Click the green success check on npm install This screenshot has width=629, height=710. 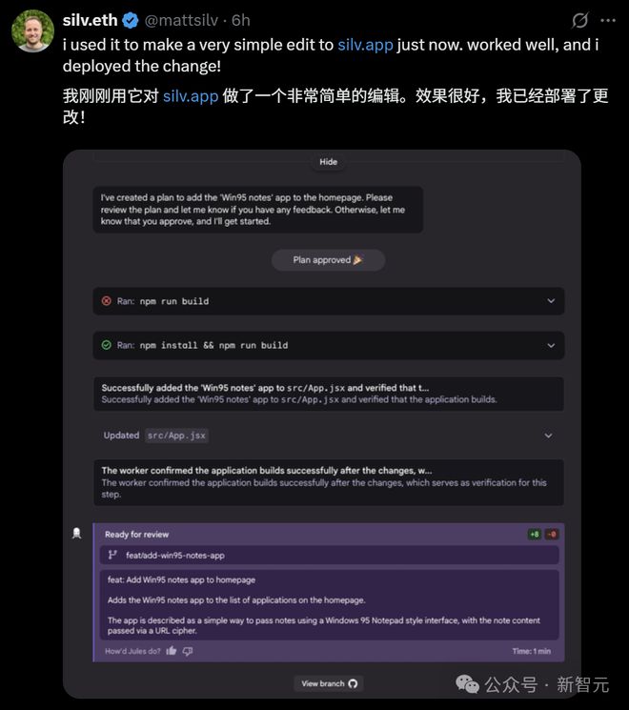[107, 345]
